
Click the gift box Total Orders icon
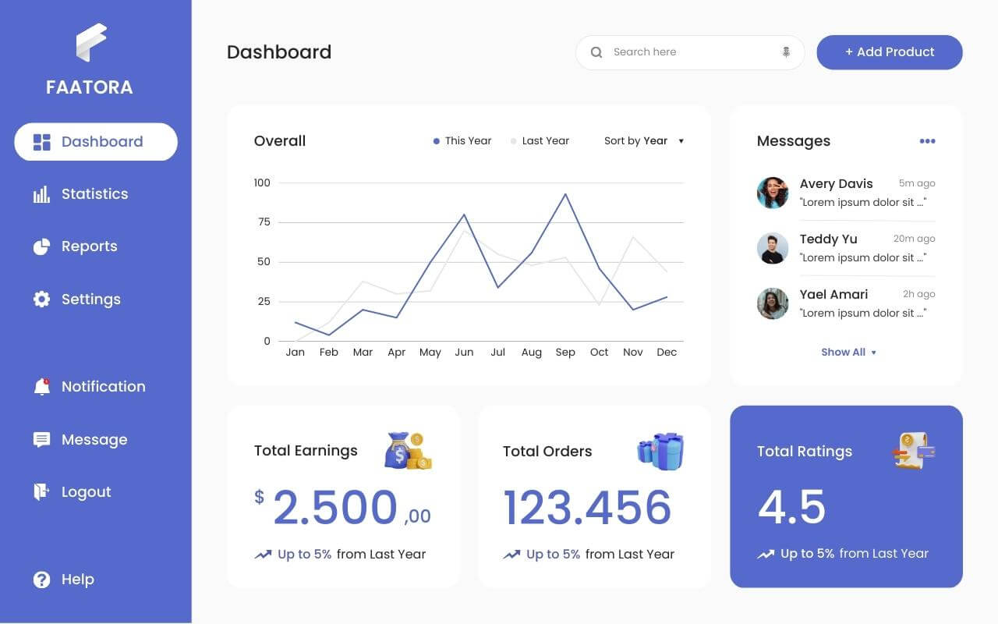pos(660,451)
